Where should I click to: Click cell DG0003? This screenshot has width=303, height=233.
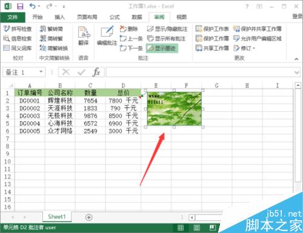tap(30, 116)
